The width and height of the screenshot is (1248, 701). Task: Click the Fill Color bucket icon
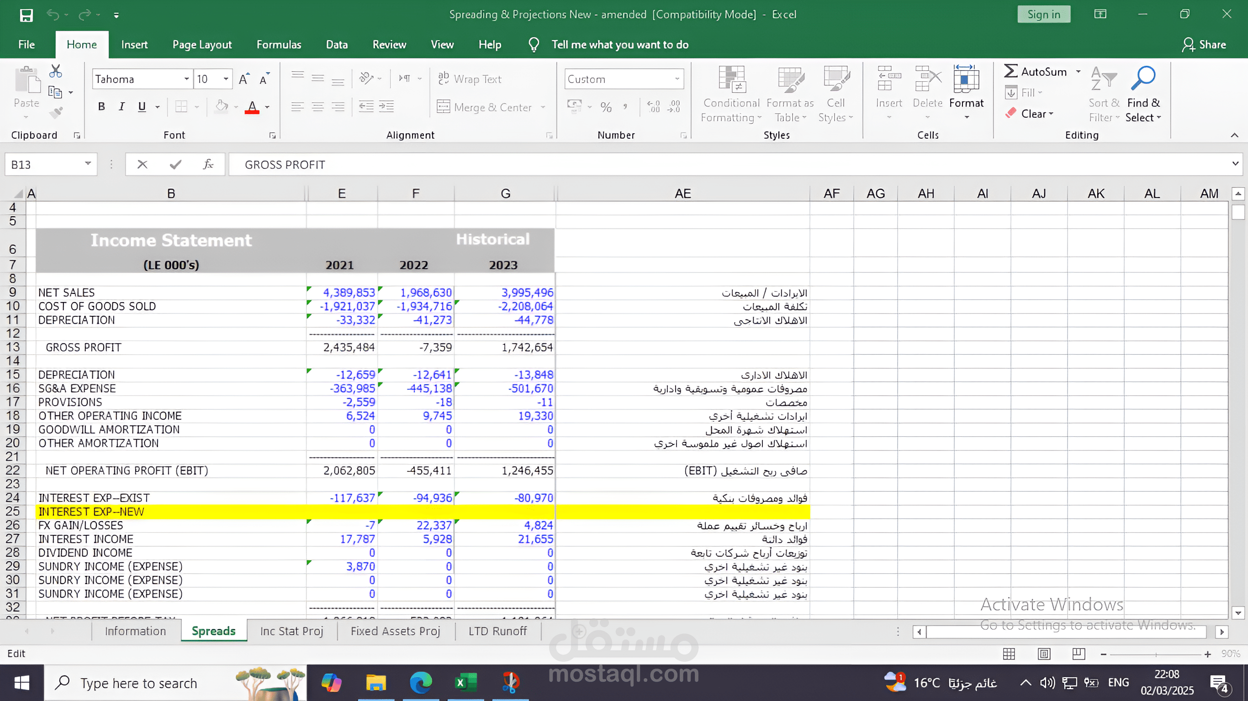222,106
